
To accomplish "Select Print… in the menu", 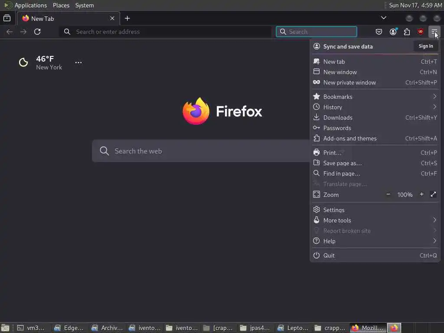I will click(375, 153).
